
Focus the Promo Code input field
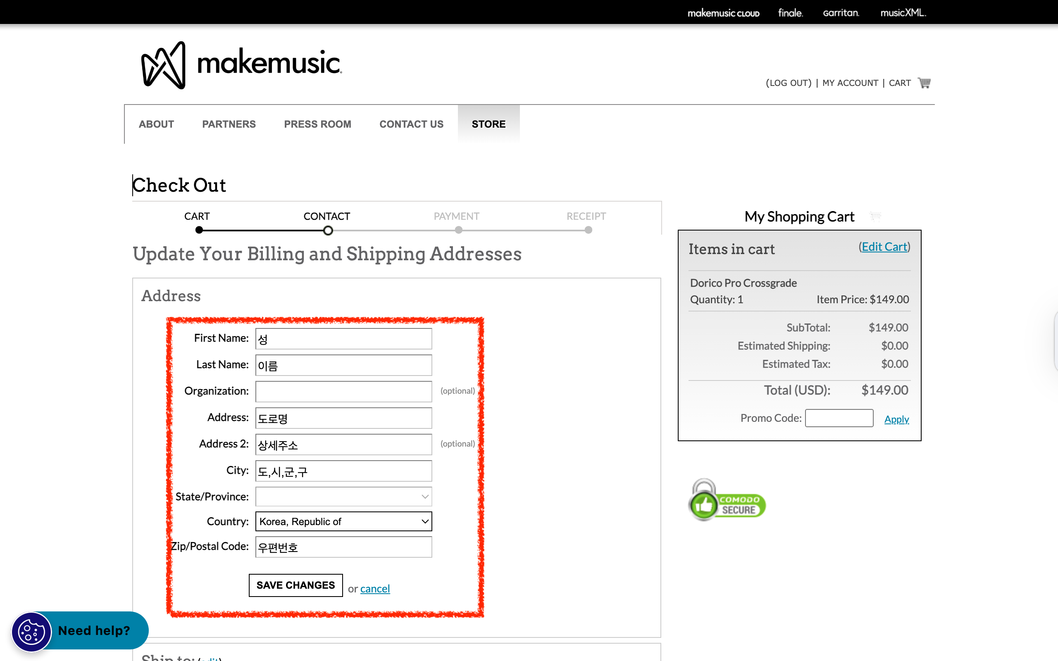839,418
